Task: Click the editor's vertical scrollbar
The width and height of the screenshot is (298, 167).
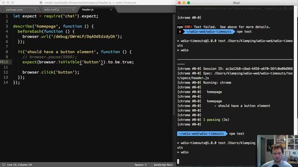Action: tap(174, 64)
